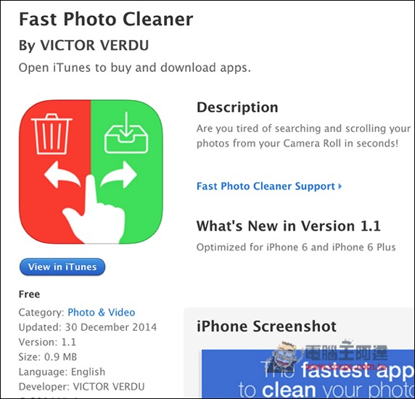415x399 pixels.
Task: Click the By VICTOR VERDU developer name
Action: click(x=83, y=45)
